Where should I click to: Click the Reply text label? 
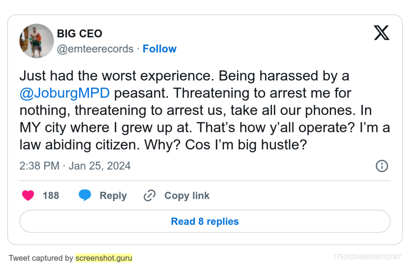[x=113, y=196]
